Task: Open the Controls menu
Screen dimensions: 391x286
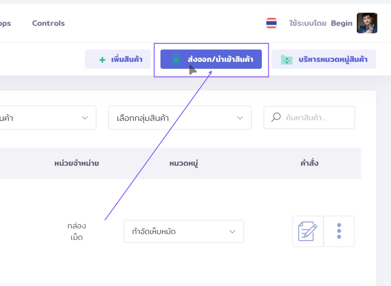Action: tap(48, 23)
